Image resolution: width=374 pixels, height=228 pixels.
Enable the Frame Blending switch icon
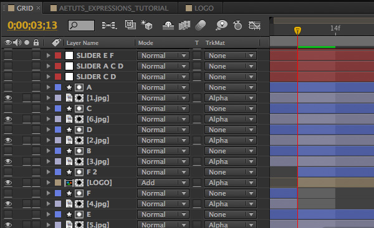coord(184,26)
